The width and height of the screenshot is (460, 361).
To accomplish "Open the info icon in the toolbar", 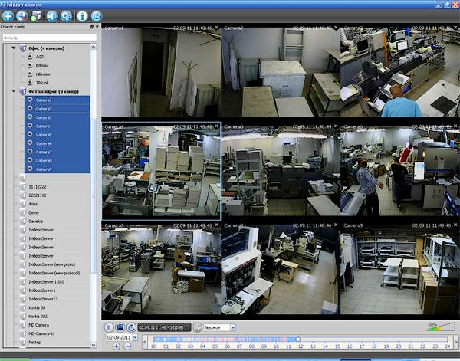I will (x=82, y=15).
